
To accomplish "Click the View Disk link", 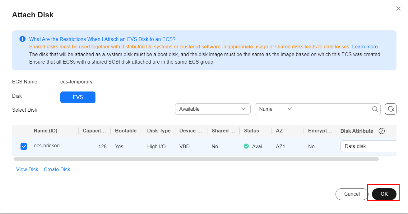I will (x=27, y=169).
